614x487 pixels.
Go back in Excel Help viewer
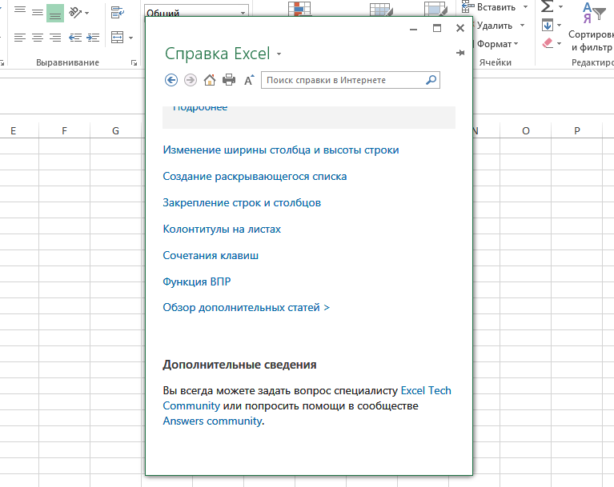171,80
